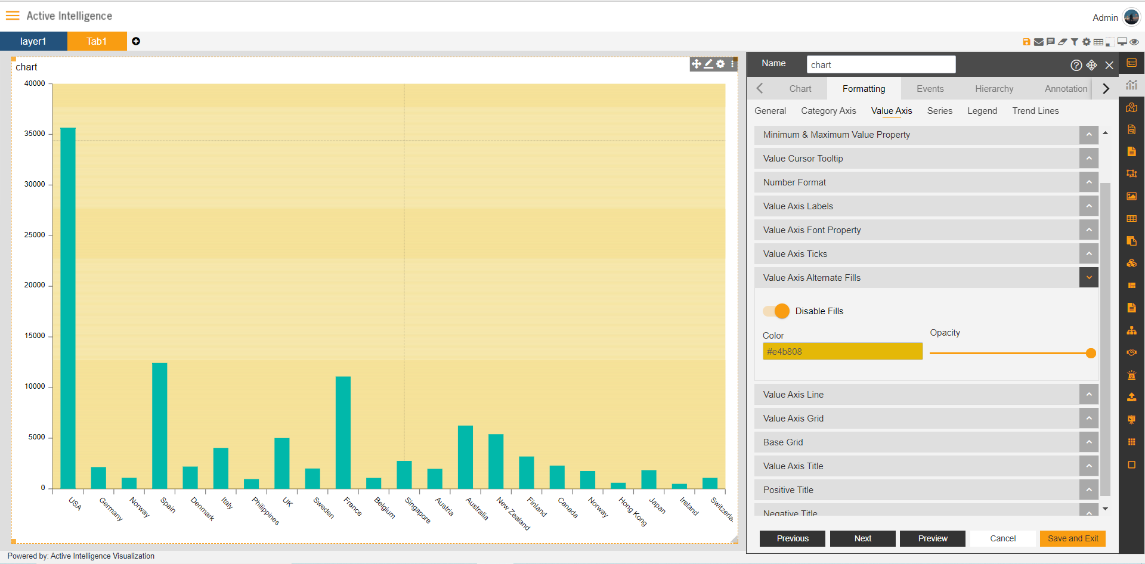This screenshot has width=1145, height=564.
Task: Switch to the Events tab
Action: click(930, 89)
